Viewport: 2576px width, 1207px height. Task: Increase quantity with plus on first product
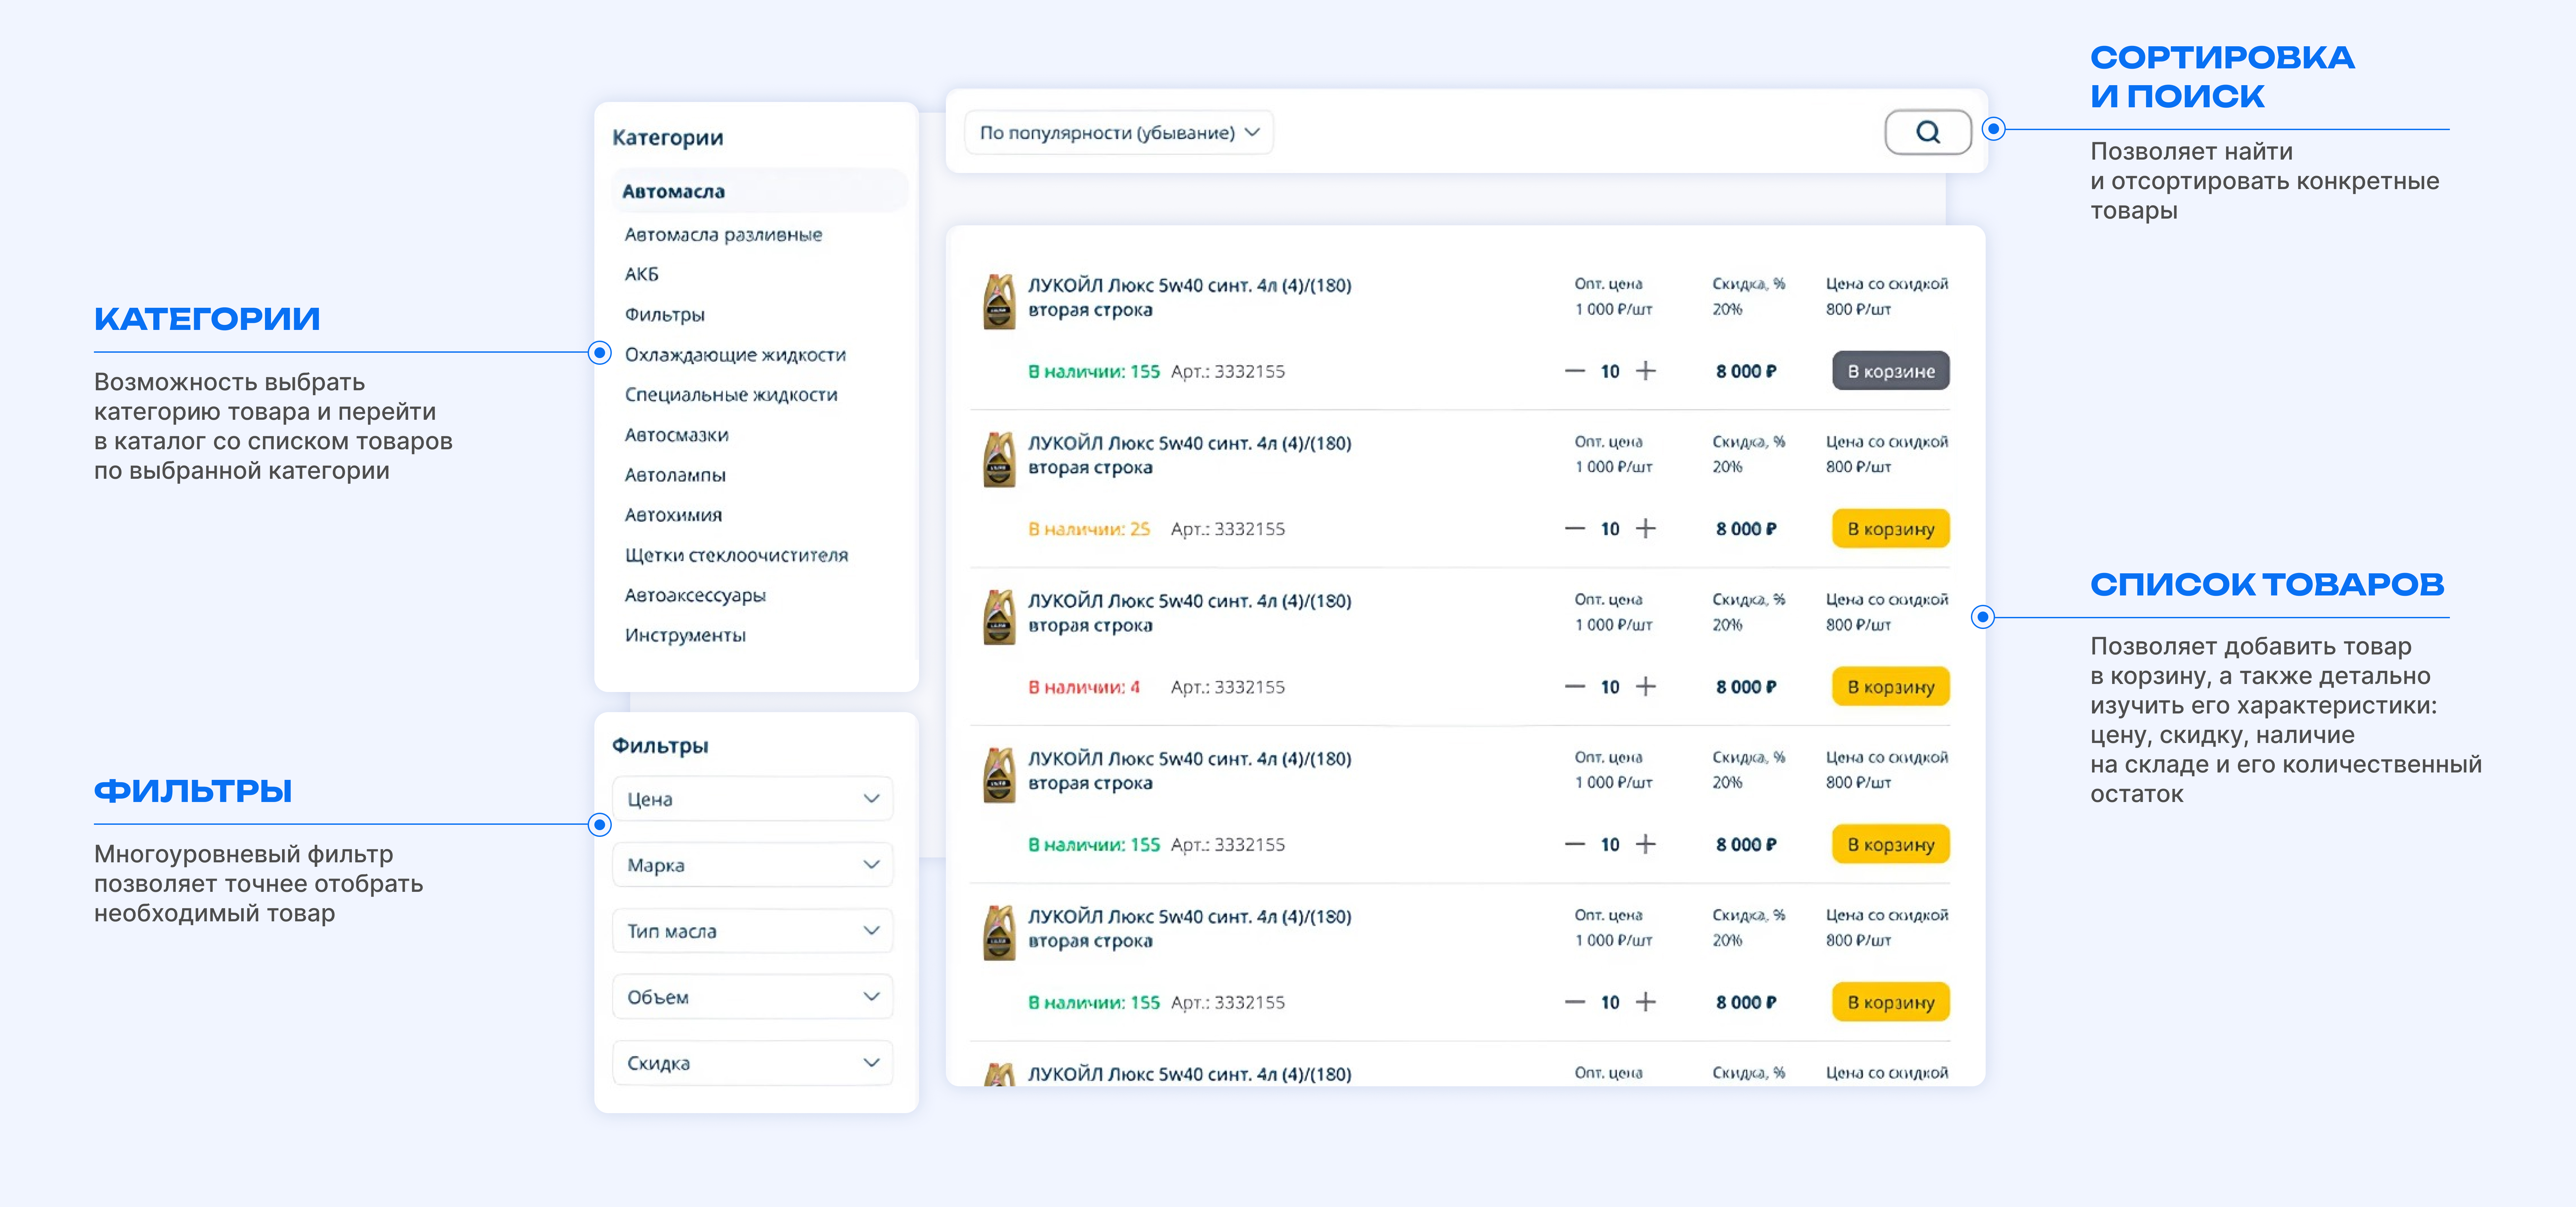click(x=1645, y=371)
